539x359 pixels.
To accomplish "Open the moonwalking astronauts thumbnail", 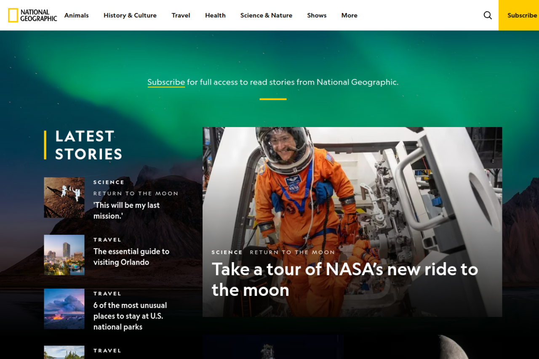I will coord(64,197).
